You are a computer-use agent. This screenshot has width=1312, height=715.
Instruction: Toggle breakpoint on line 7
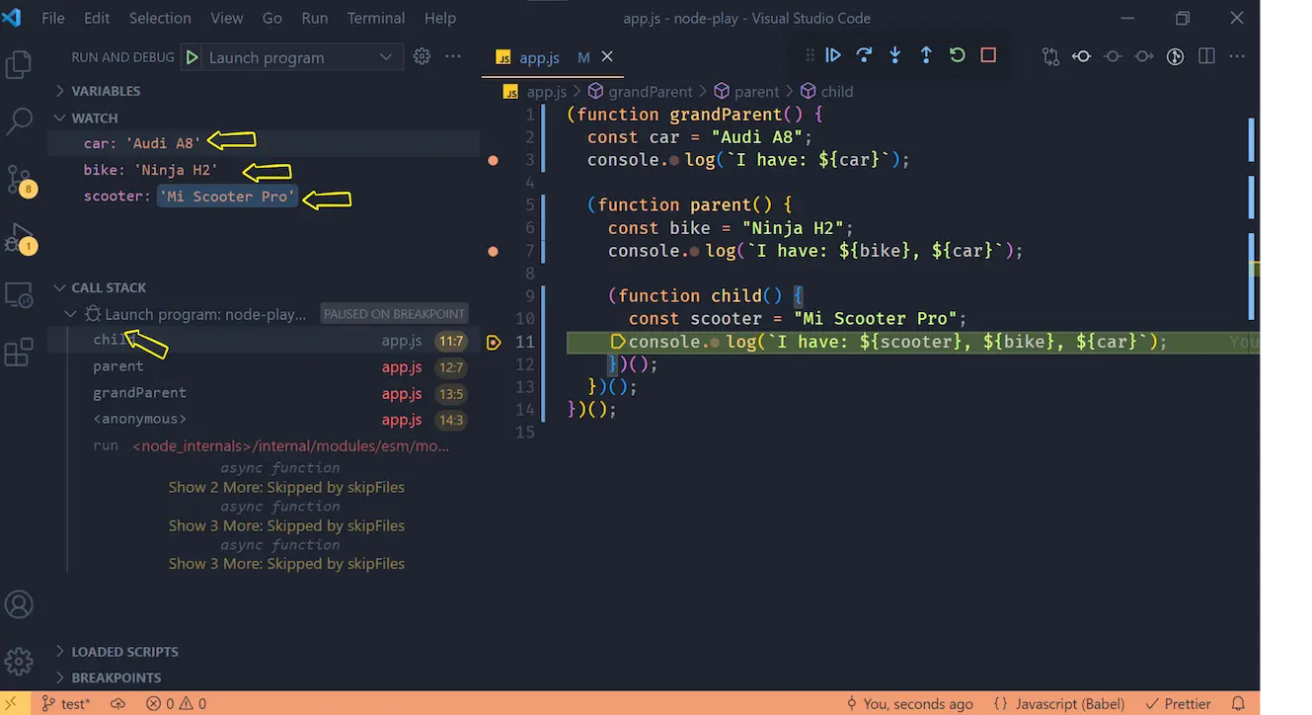[x=494, y=251]
